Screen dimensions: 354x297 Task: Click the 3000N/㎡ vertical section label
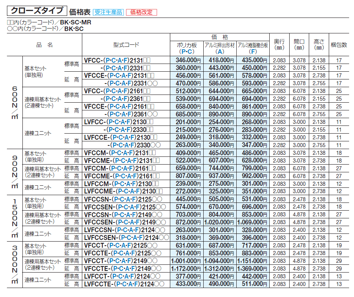(x=14, y=264)
